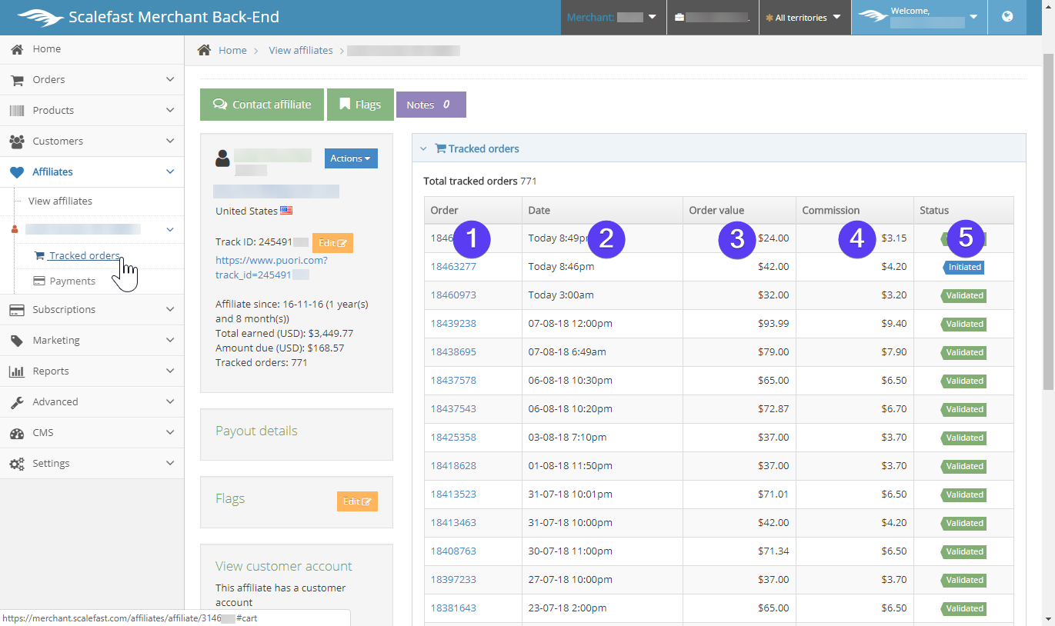Click the purple Notes button
The height and width of the screenshot is (626, 1055).
point(430,105)
